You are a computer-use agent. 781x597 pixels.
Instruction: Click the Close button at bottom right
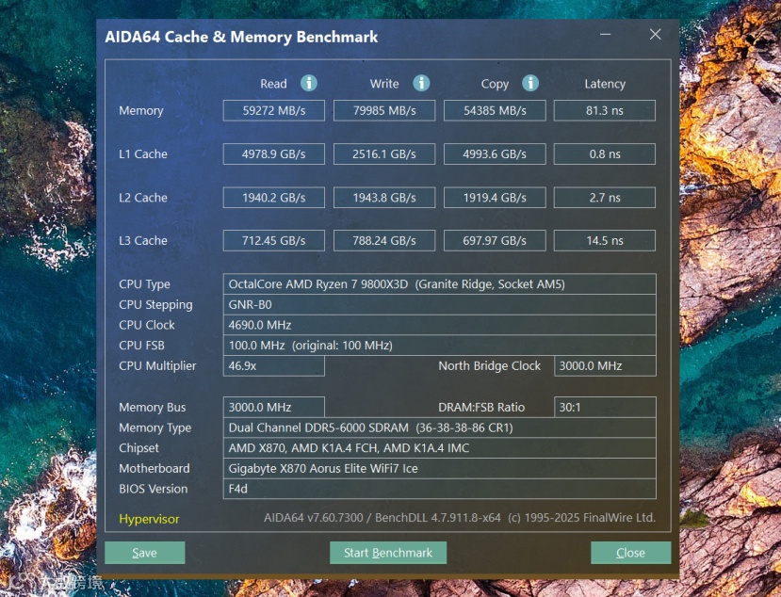coord(630,553)
